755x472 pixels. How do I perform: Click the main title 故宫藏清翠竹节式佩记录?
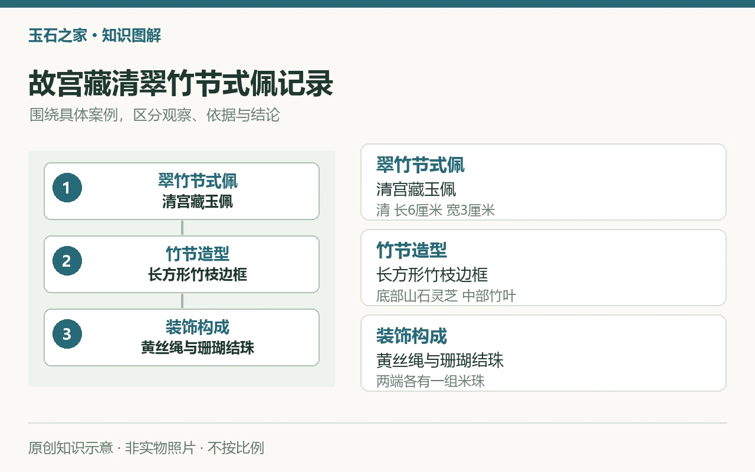[x=181, y=84]
